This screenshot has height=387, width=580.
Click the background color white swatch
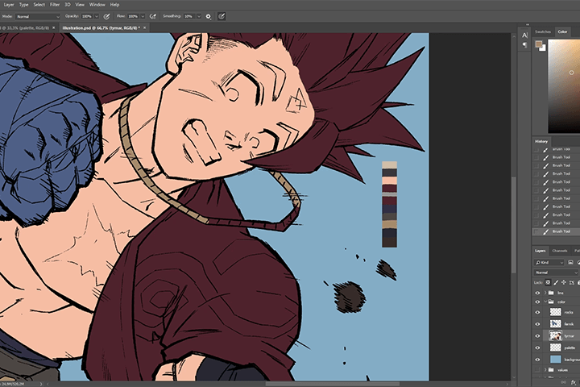pyautogui.click(x=543, y=48)
